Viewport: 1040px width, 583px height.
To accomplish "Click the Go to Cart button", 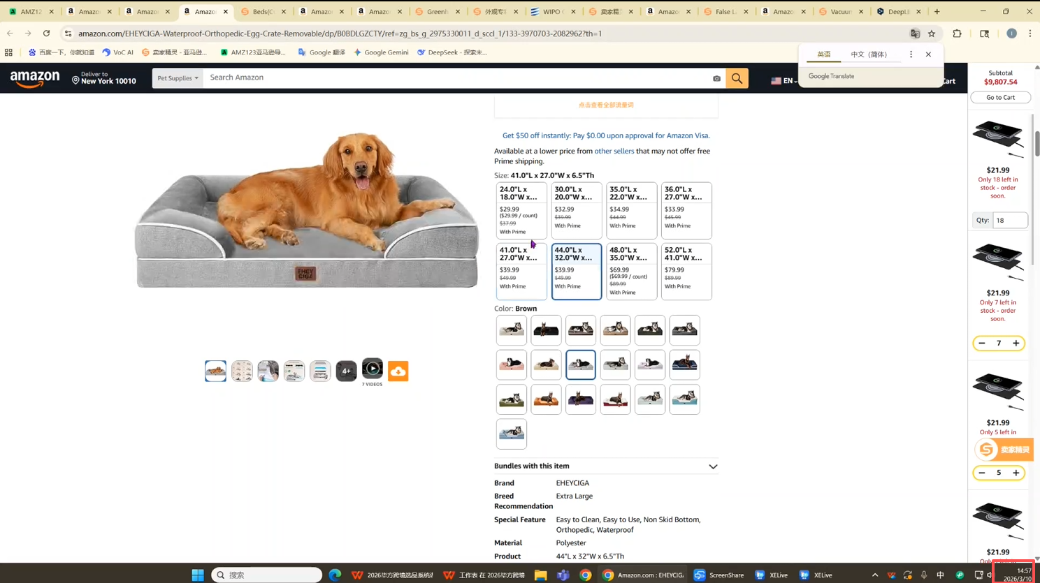I will (x=1000, y=98).
